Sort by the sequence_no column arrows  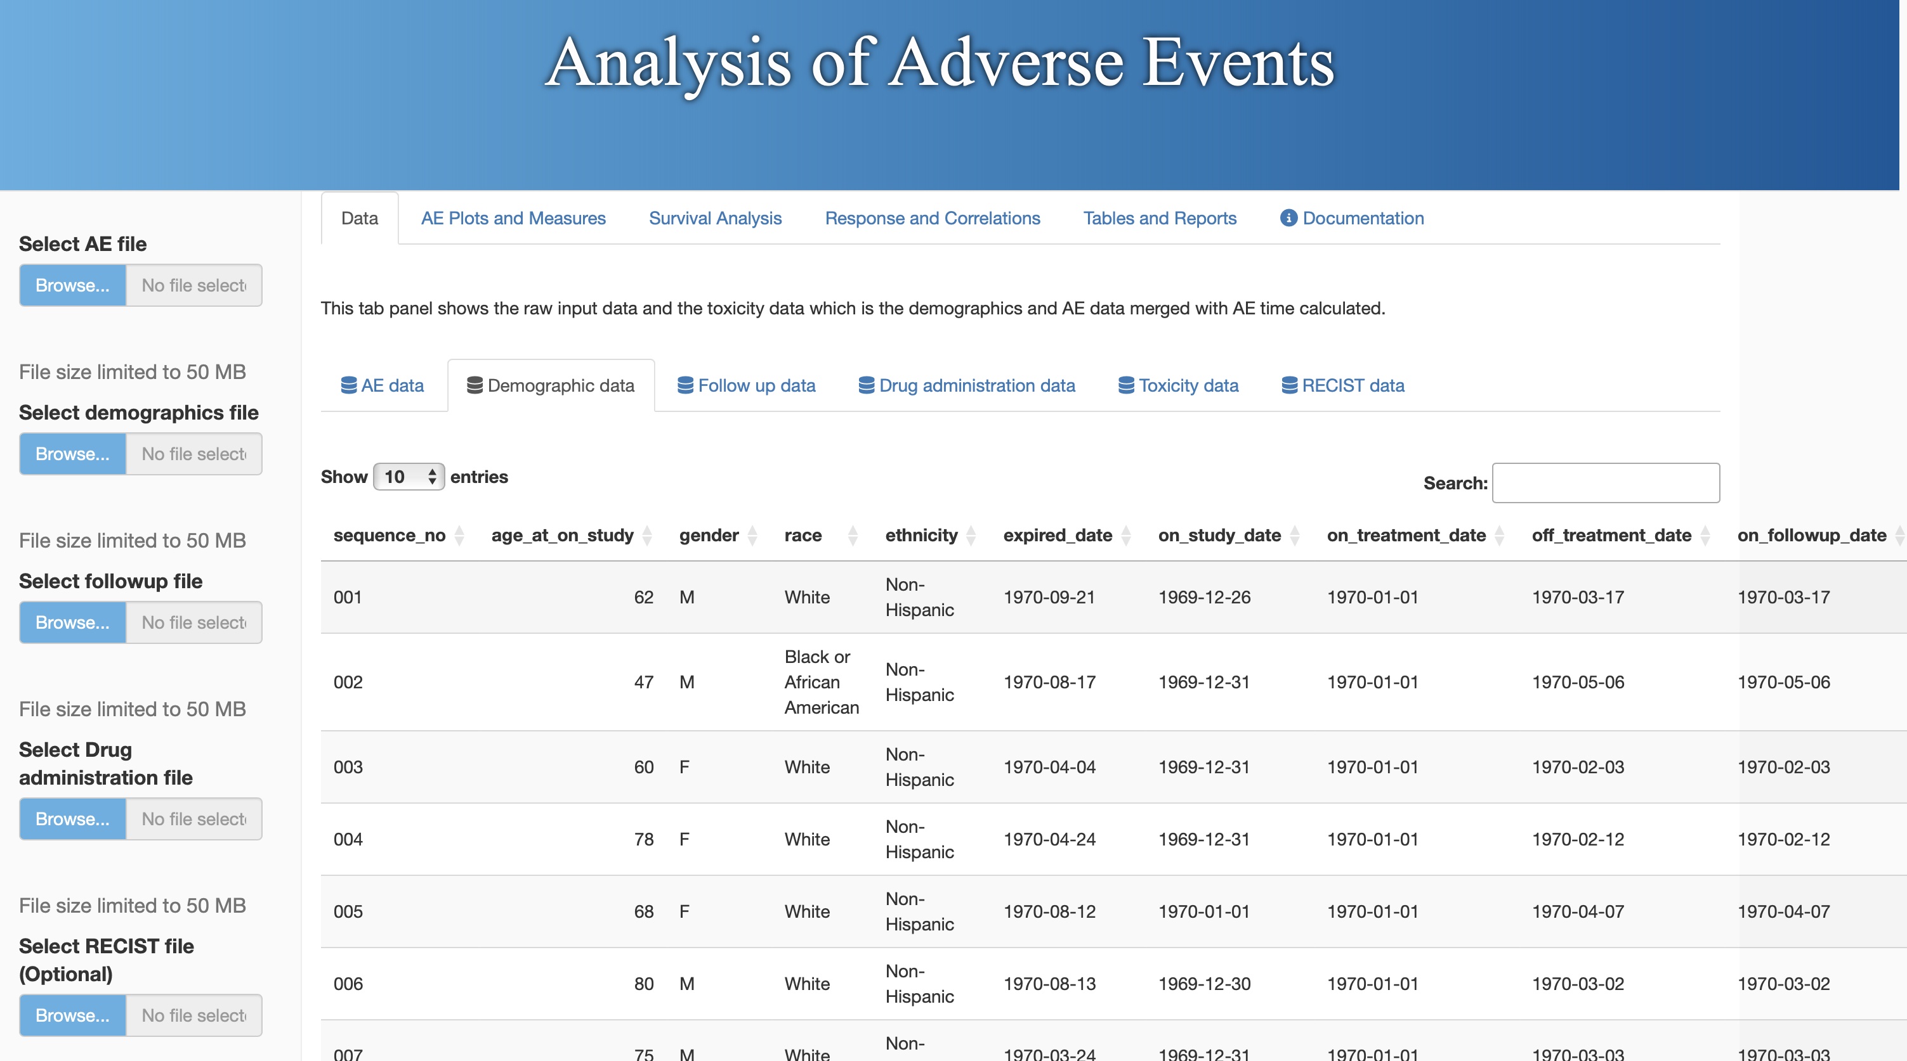point(459,536)
